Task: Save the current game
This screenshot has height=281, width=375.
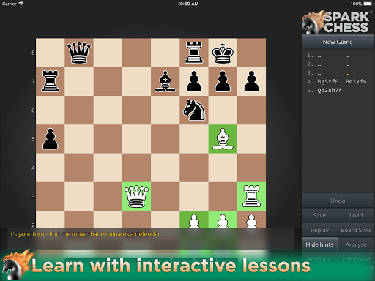Action: tap(319, 215)
